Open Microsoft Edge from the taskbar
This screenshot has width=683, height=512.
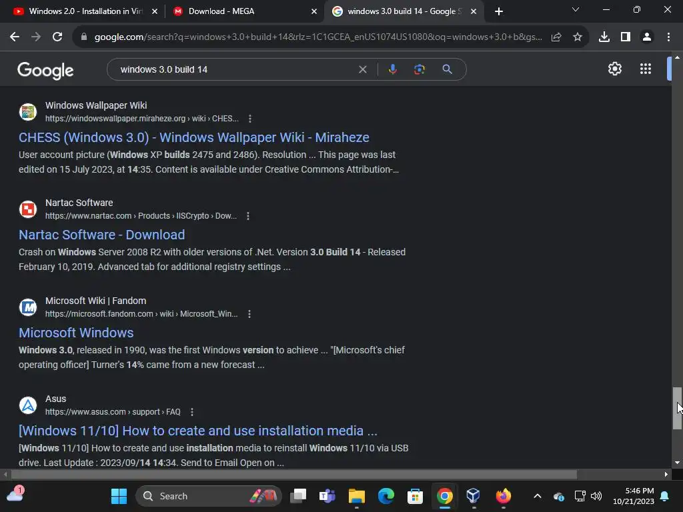click(386, 496)
